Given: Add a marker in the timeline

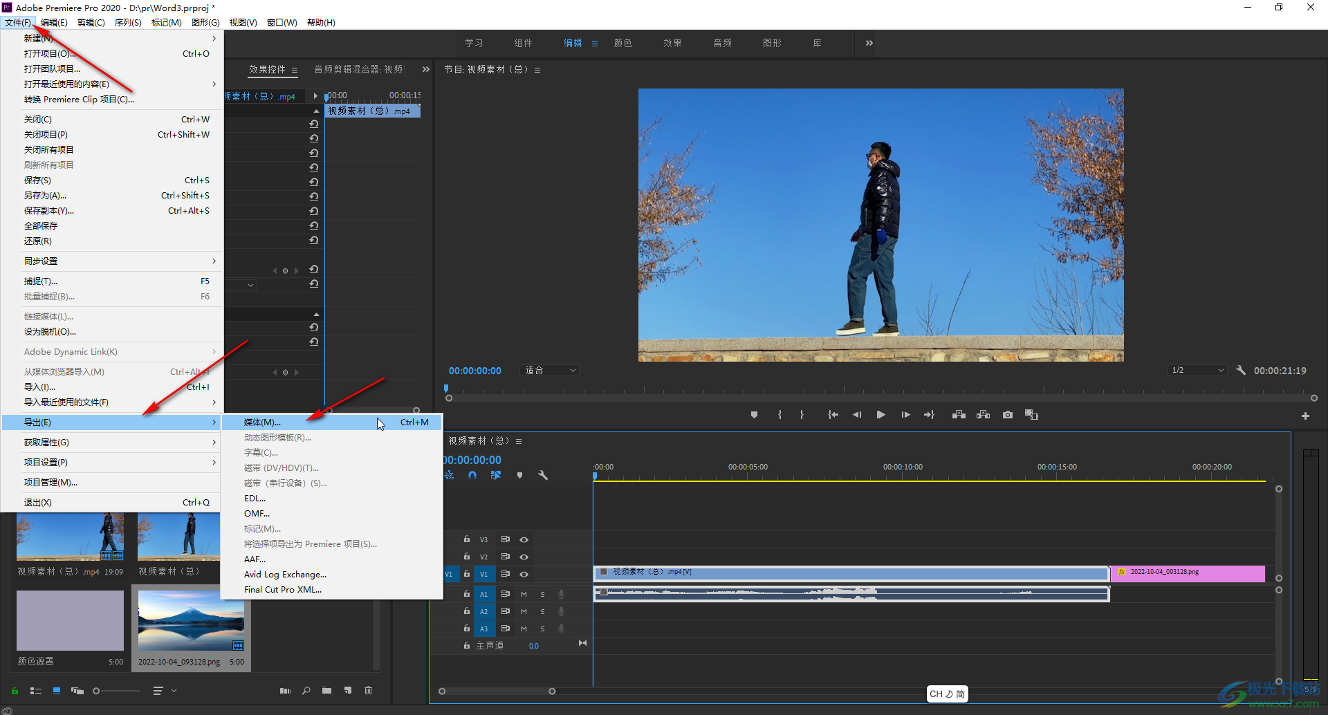Looking at the screenshot, I should pyautogui.click(x=519, y=475).
